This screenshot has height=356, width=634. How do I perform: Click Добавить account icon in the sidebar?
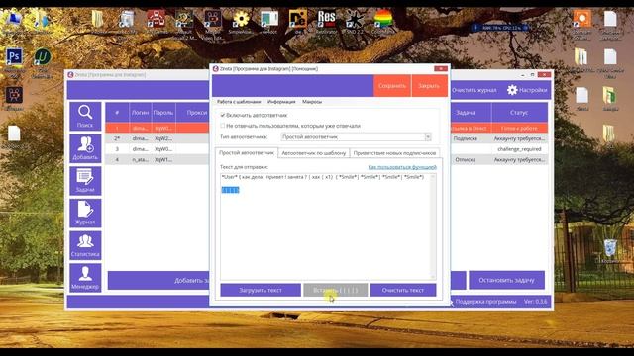coord(85,148)
